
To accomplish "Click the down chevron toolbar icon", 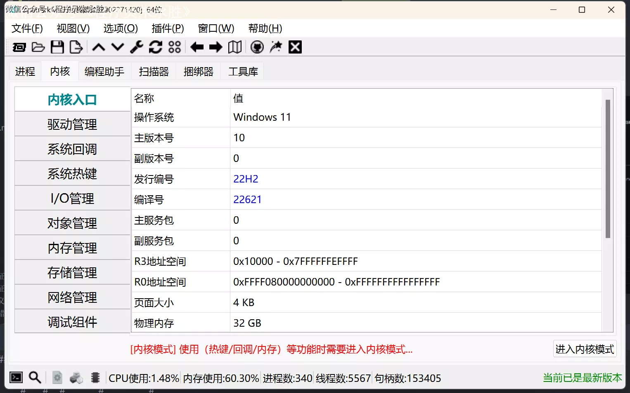I will pos(118,47).
